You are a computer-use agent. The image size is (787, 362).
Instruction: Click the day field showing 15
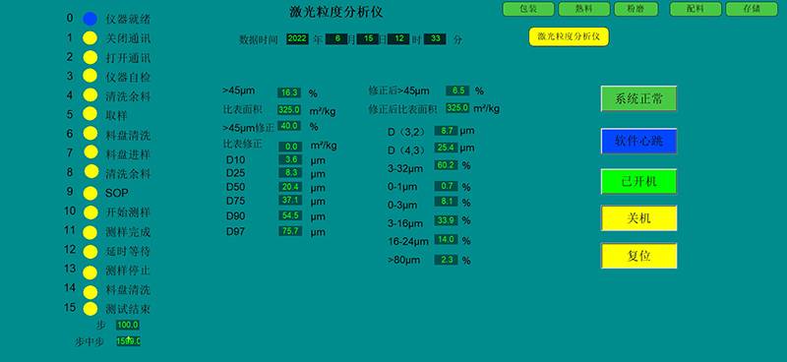pos(368,39)
